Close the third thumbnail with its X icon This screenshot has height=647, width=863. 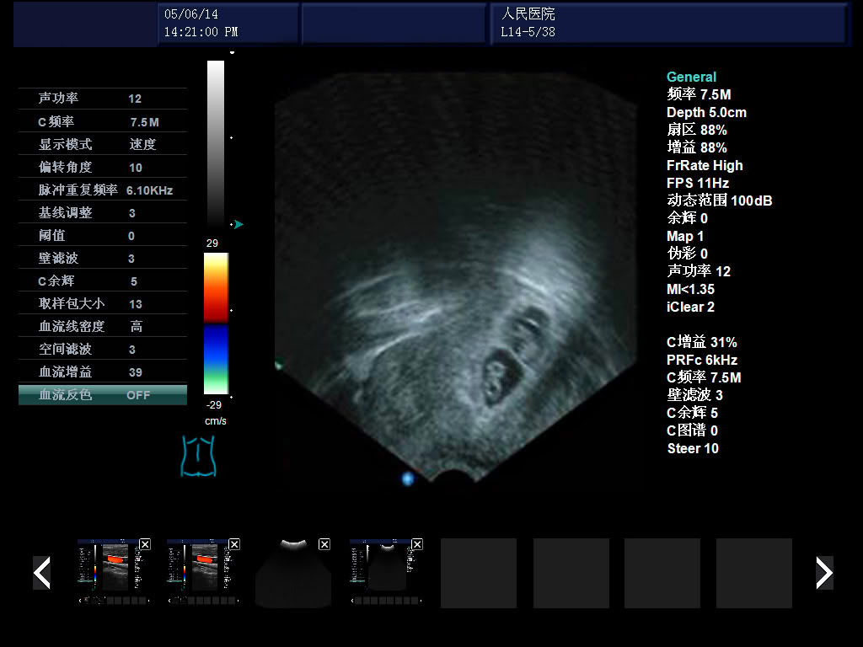[324, 544]
